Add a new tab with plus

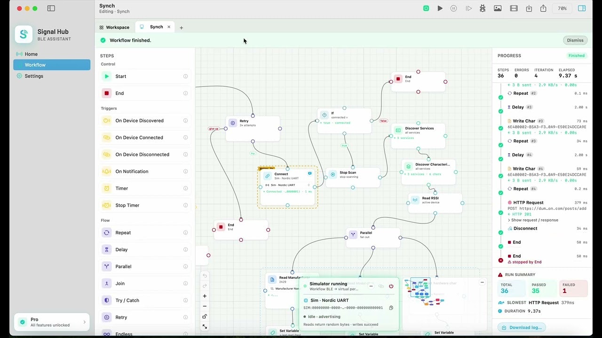tap(182, 28)
